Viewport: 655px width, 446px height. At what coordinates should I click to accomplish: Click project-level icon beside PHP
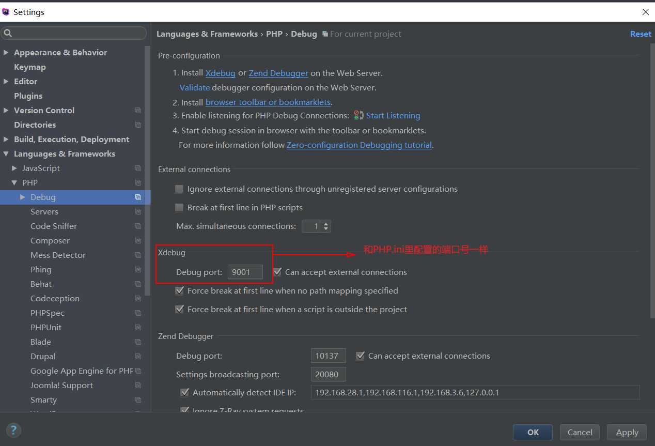(138, 182)
